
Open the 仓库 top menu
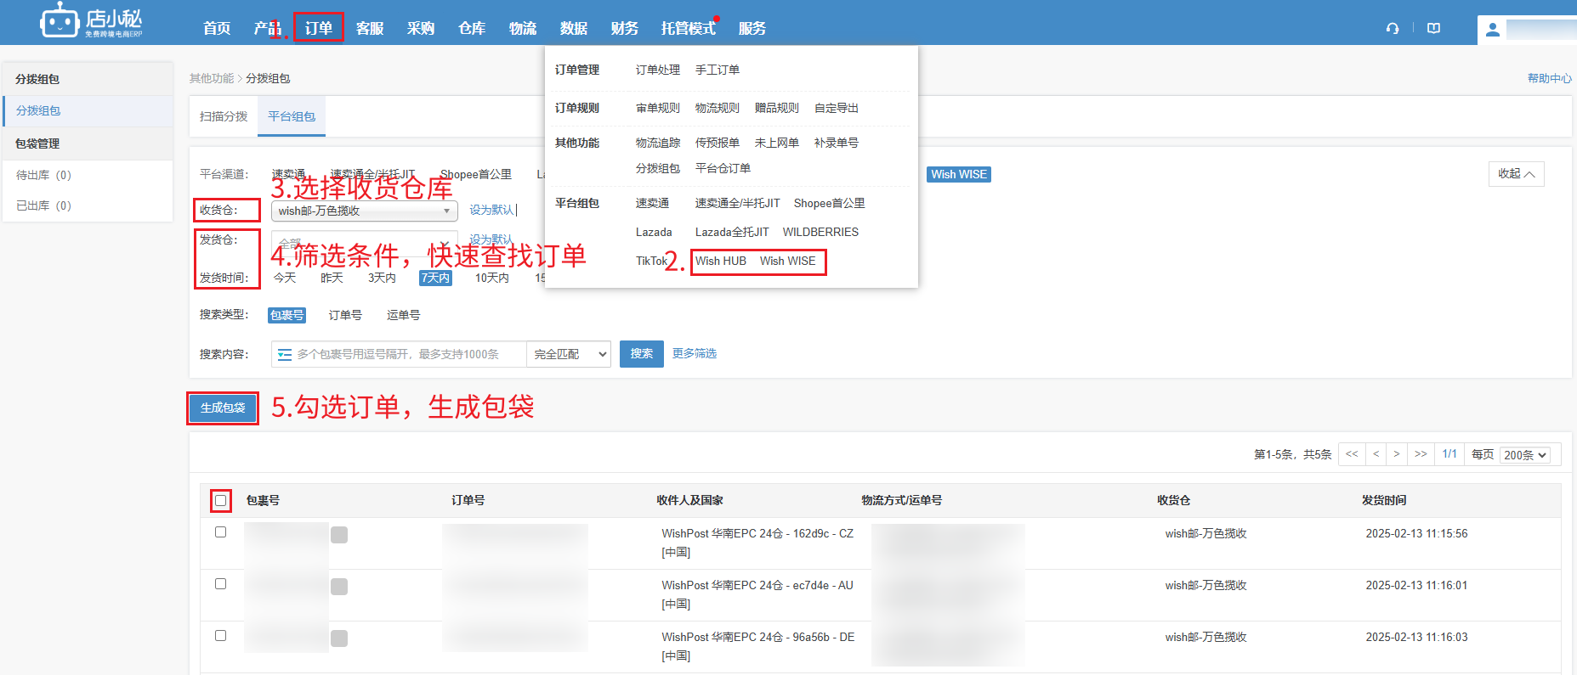click(472, 28)
